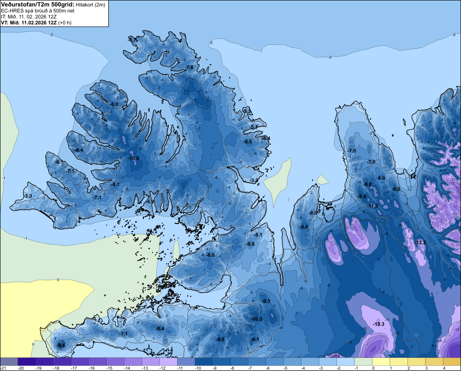Click the -10.0 temperature value
The image size is (461, 371).
256,319
